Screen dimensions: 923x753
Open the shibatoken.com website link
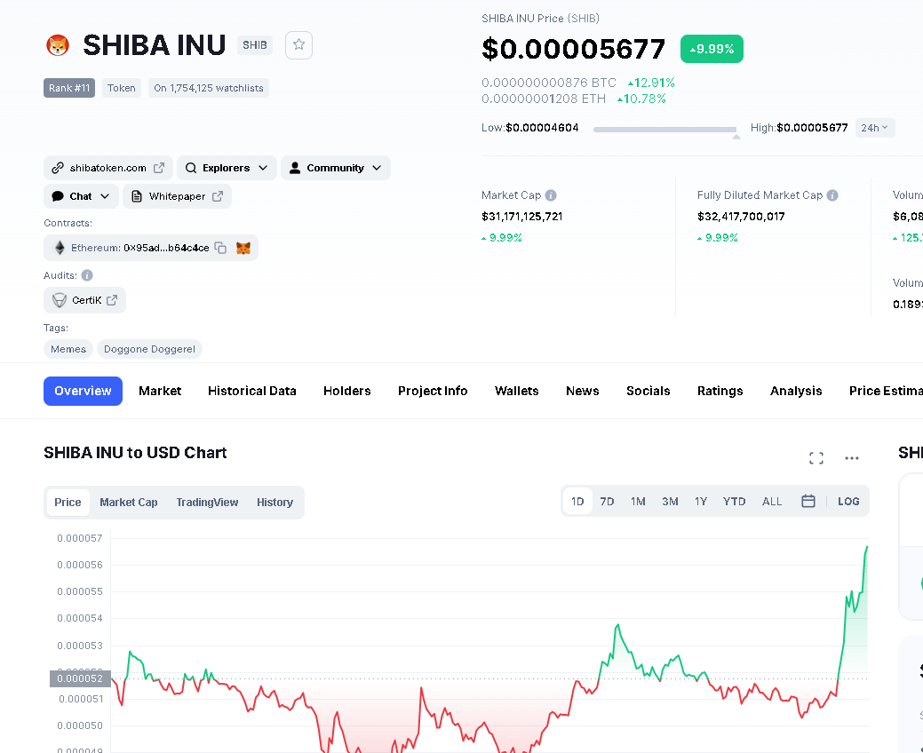click(x=108, y=168)
